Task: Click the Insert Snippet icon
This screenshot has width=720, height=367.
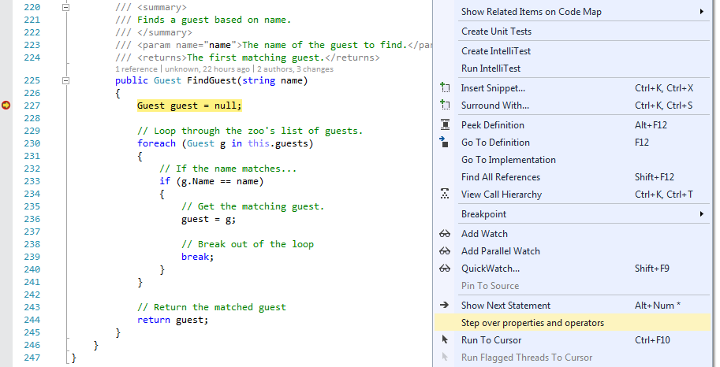Action: pos(445,88)
